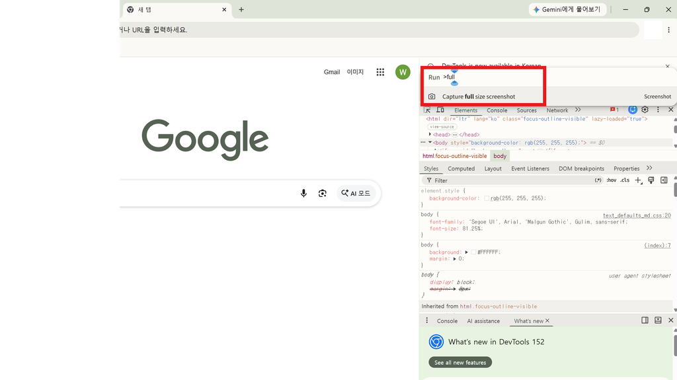Click the view-source badge
677x380 pixels.
tap(442, 127)
